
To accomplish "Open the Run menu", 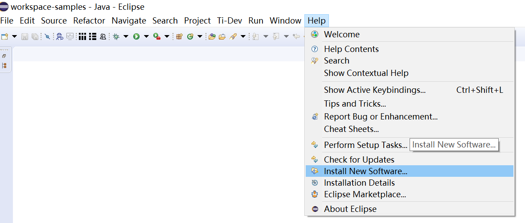I will click(256, 21).
